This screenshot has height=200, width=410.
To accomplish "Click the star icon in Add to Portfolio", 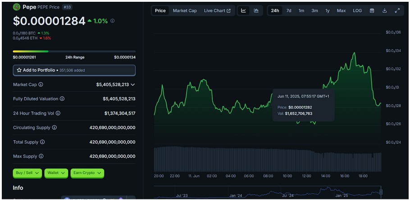I will click(x=19, y=70).
